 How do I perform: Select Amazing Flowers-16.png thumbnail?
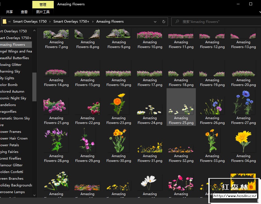click(118, 73)
